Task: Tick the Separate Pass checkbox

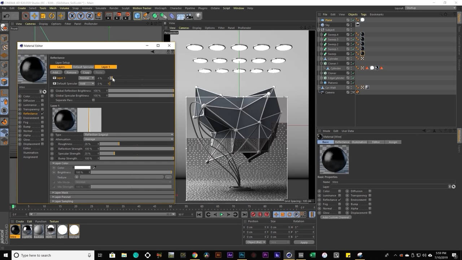Action: click(x=93, y=100)
